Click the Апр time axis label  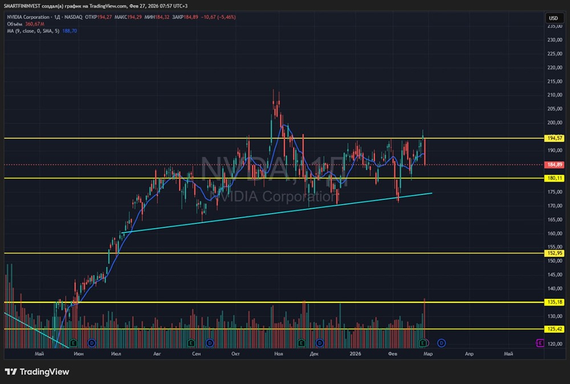pos(469,354)
